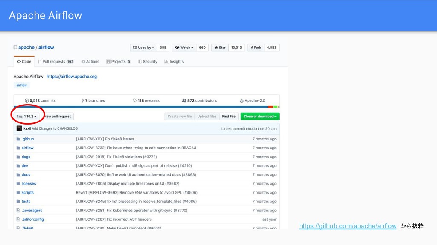Expand the Clone or download menu

(260, 117)
